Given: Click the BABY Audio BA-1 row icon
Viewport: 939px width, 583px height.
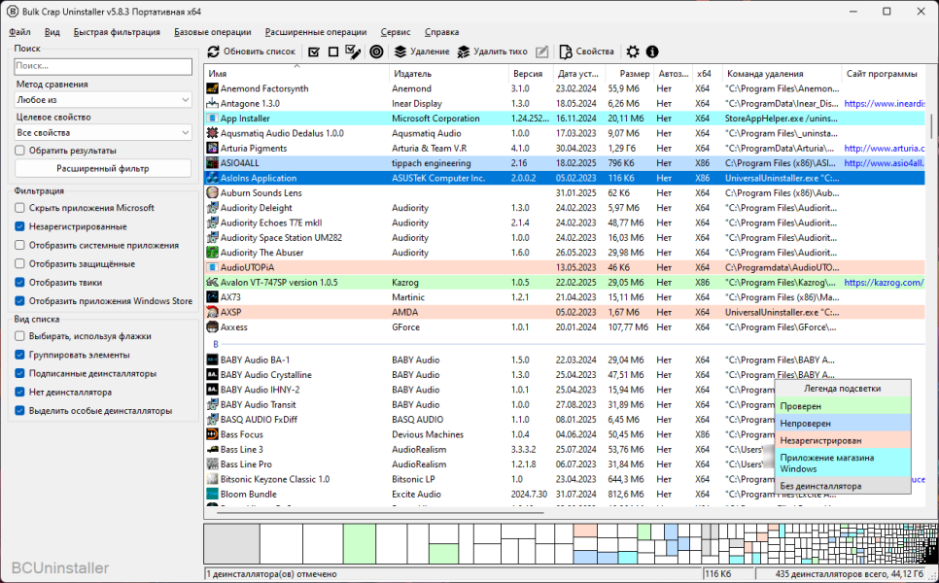Looking at the screenshot, I should [212, 360].
